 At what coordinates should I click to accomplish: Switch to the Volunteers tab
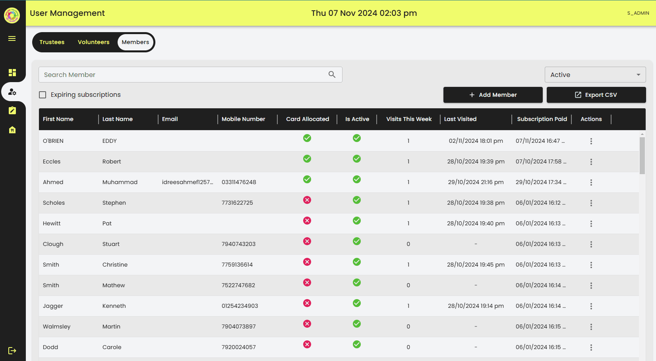(93, 42)
